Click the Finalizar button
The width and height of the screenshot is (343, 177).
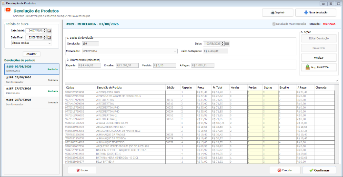pyautogui.click(x=319, y=58)
